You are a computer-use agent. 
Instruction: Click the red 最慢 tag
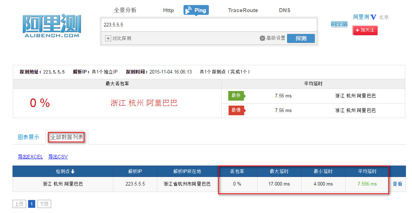[x=236, y=110]
